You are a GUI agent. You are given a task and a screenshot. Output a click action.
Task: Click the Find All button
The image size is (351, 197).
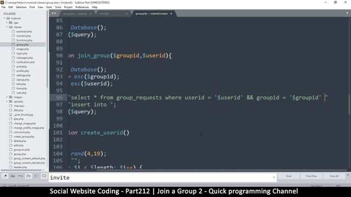point(334,176)
